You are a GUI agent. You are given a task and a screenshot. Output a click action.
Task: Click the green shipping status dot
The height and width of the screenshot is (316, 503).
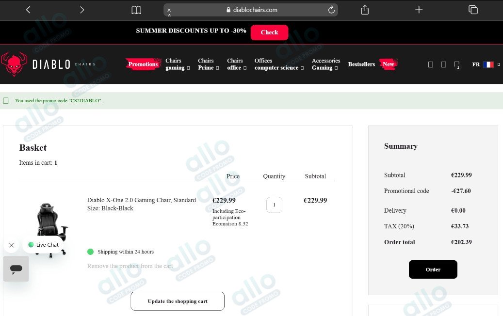pos(91,252)
